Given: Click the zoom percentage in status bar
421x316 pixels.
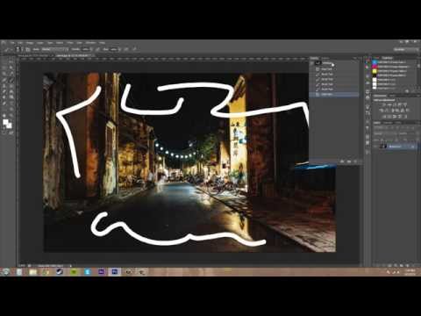Looking at the screenshot, I should 22,265.
